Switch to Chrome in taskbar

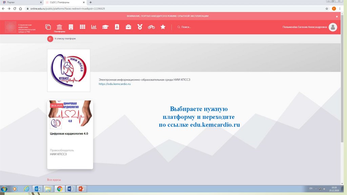pyautogui.click(x=59, y=189)
